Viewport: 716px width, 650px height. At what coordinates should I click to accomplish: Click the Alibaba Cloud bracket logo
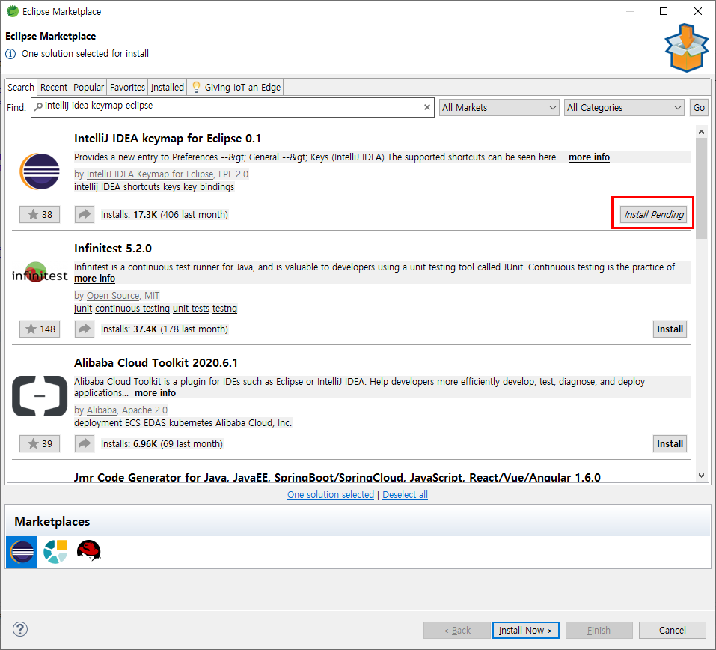pyautogui.click(x=40, y=396)
